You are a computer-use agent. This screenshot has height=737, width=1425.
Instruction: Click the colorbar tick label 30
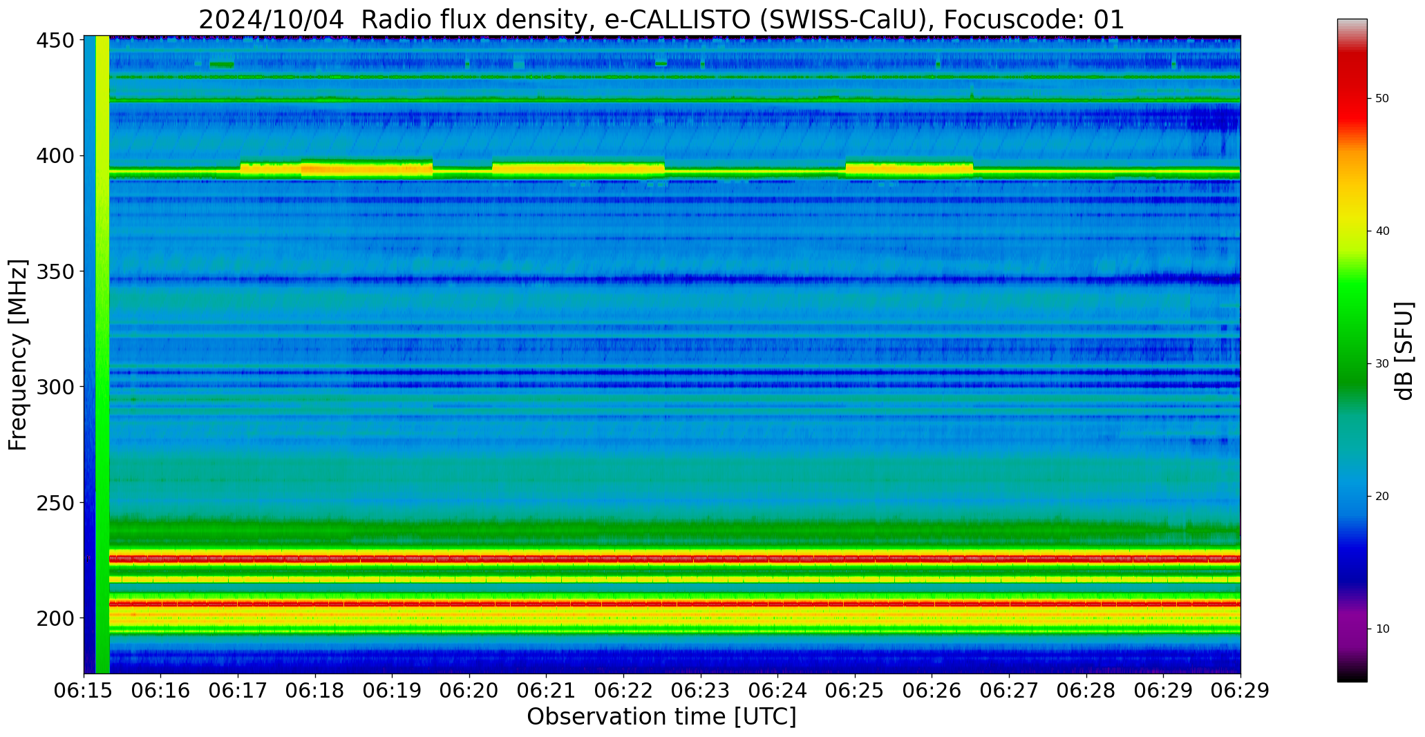[x=1382, y=364]
